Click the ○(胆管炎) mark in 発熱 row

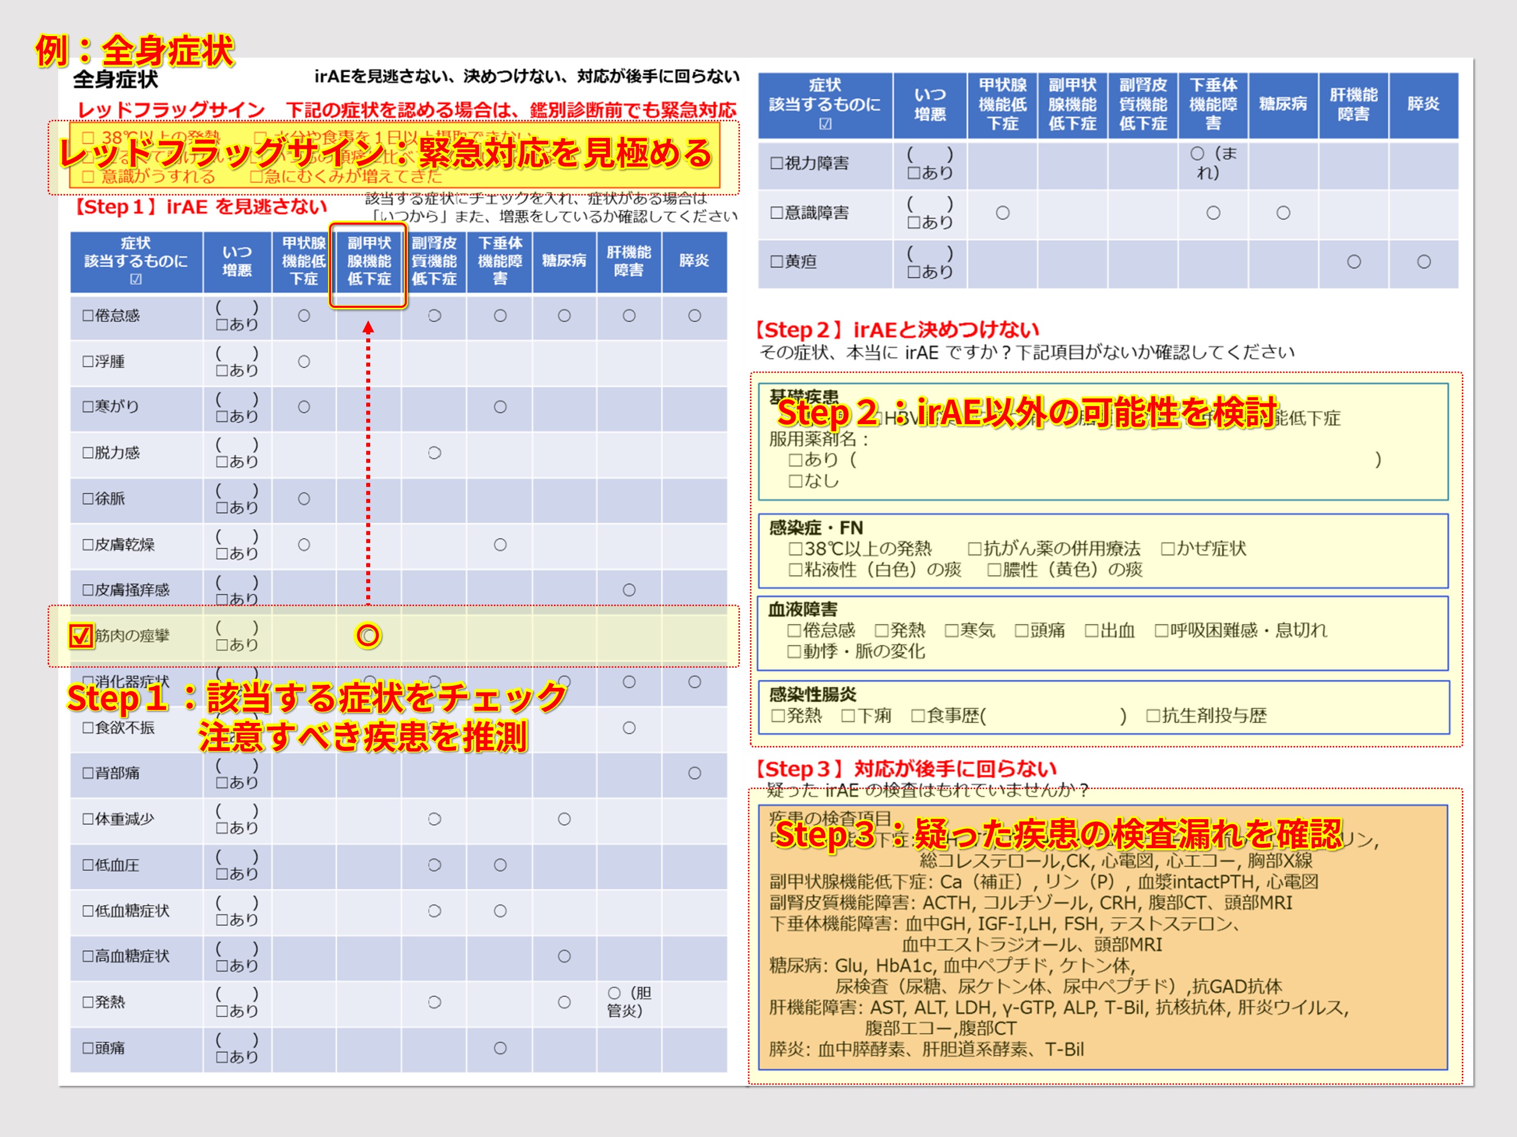[628, 1001]
